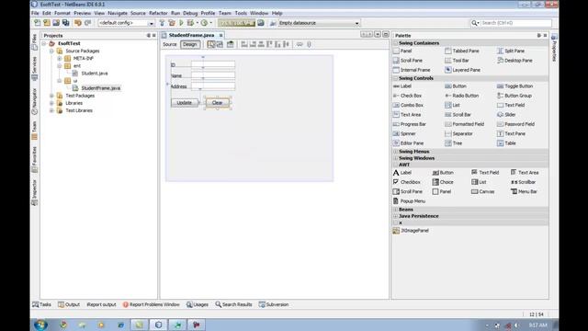Expand the Libraries node
588x331 pixels.
click(51, 103)
